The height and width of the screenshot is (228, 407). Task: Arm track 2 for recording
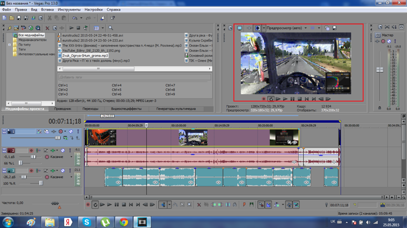(32, 150)
